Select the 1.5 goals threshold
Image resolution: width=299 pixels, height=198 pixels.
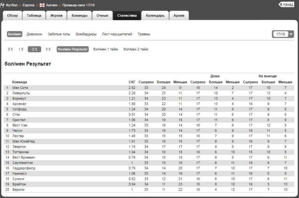coord(21,49)
